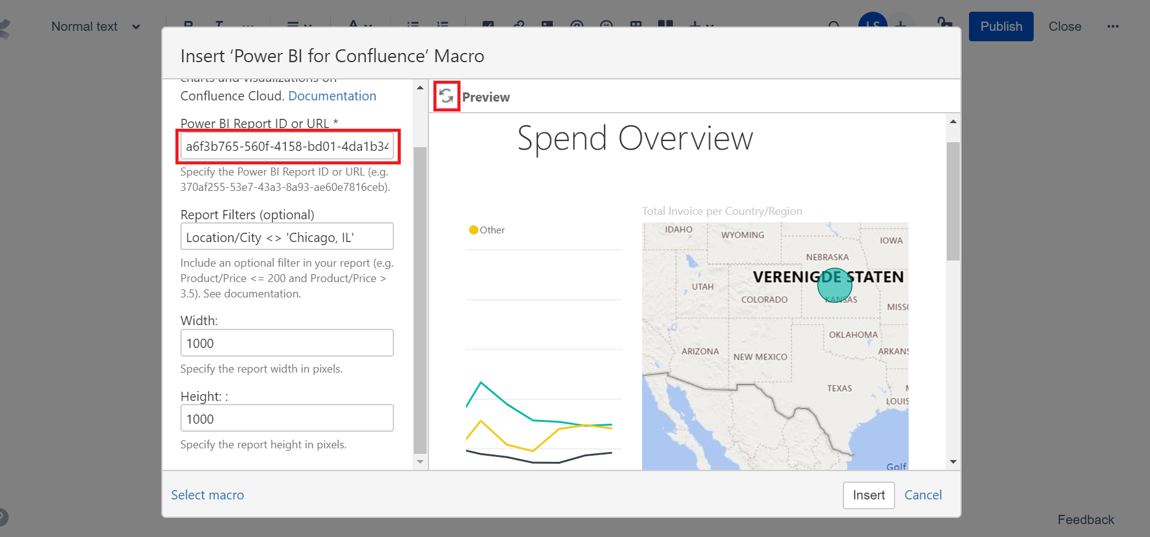1150x537 pixels.
Task: Click the ARIZONA map label
Action: (700, 352)
